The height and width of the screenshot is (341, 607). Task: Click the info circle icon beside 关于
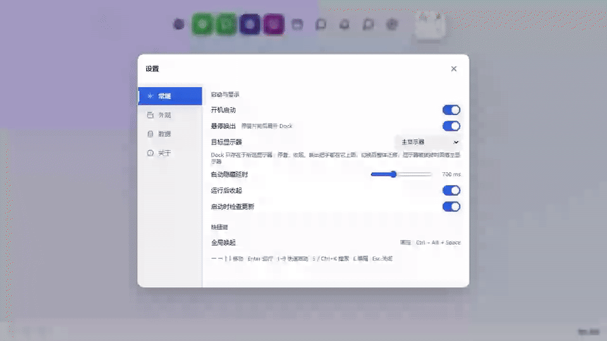(150, 153)
